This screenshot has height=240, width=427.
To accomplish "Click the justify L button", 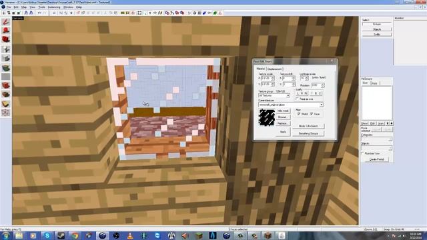I will pos(298,93).
